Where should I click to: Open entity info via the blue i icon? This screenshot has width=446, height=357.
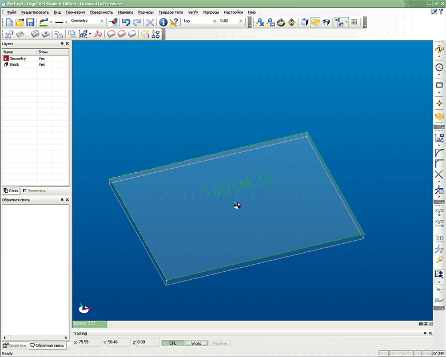(x=163, y=22)
